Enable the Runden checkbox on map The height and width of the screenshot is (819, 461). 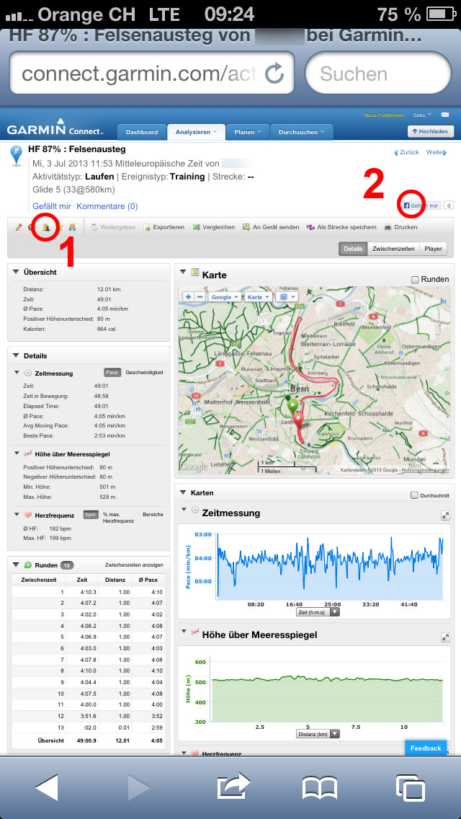(414, 279)
